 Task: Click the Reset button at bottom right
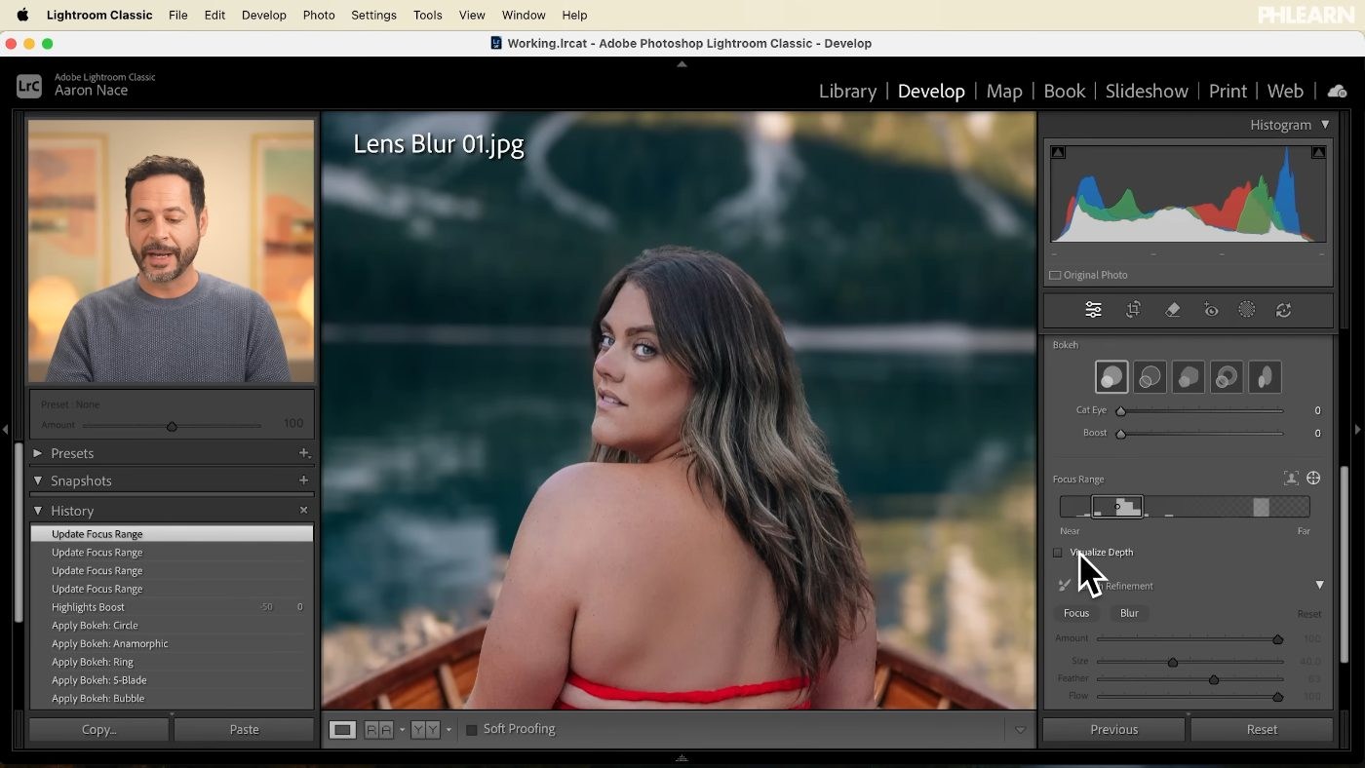click(x=1262, y=729)
